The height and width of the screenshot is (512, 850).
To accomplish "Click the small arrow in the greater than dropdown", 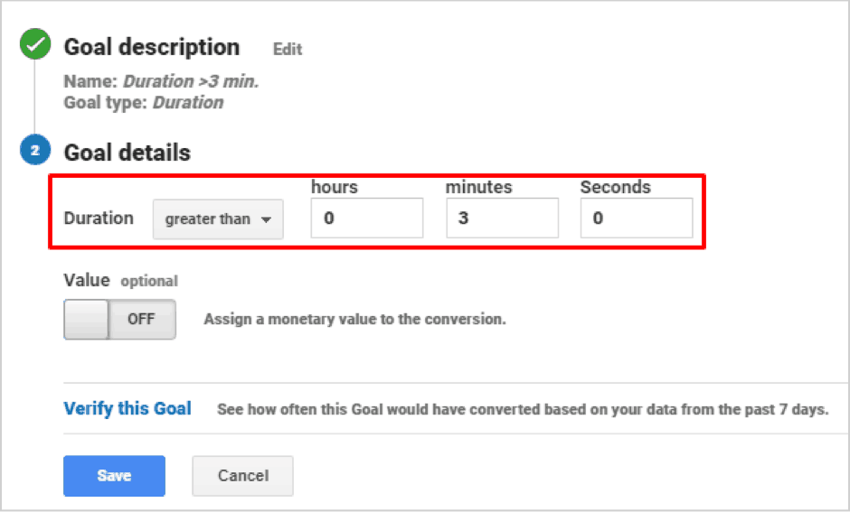I will click(x=266, y=219).
